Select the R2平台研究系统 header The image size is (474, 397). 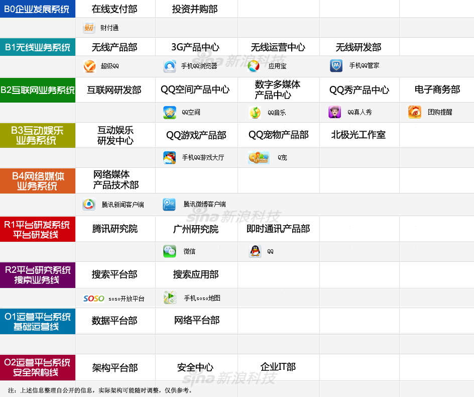38,275
